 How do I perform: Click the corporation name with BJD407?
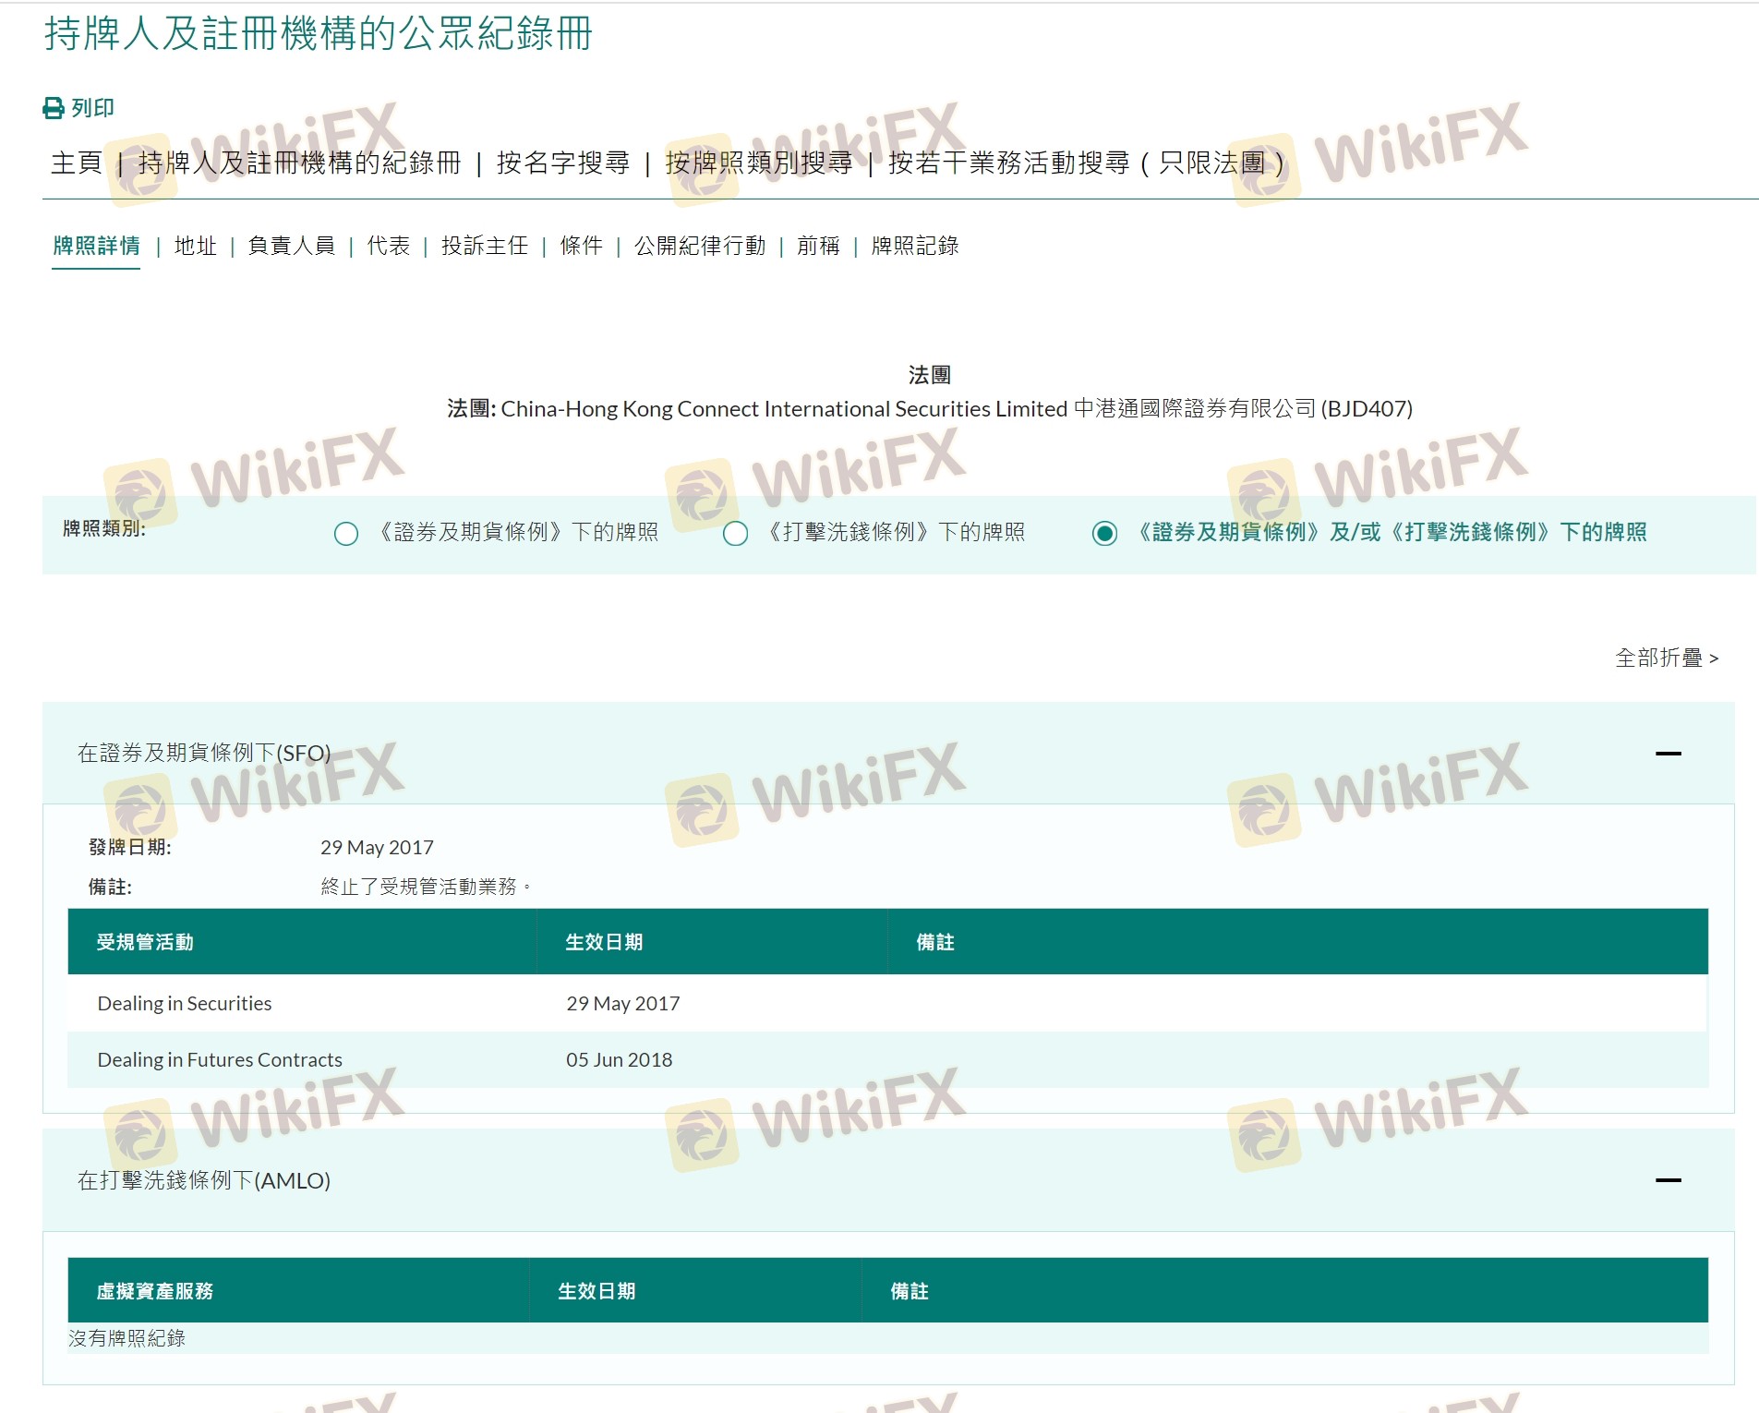[930, 409]
